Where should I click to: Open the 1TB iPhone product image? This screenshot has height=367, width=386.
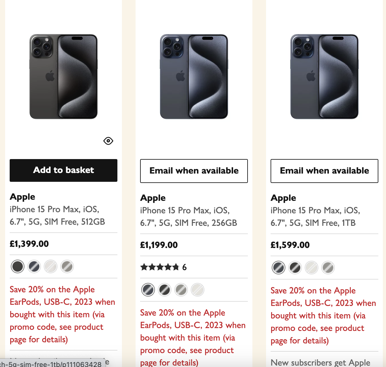click(324, 77)
